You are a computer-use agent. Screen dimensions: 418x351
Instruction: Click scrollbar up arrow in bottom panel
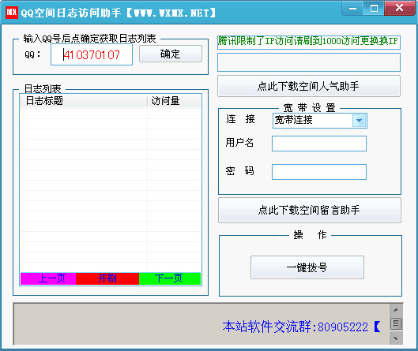tap(396, 310)
